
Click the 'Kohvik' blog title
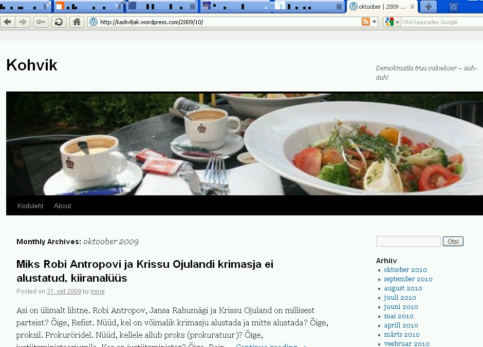pyautogui.click(x=32, y=65)
